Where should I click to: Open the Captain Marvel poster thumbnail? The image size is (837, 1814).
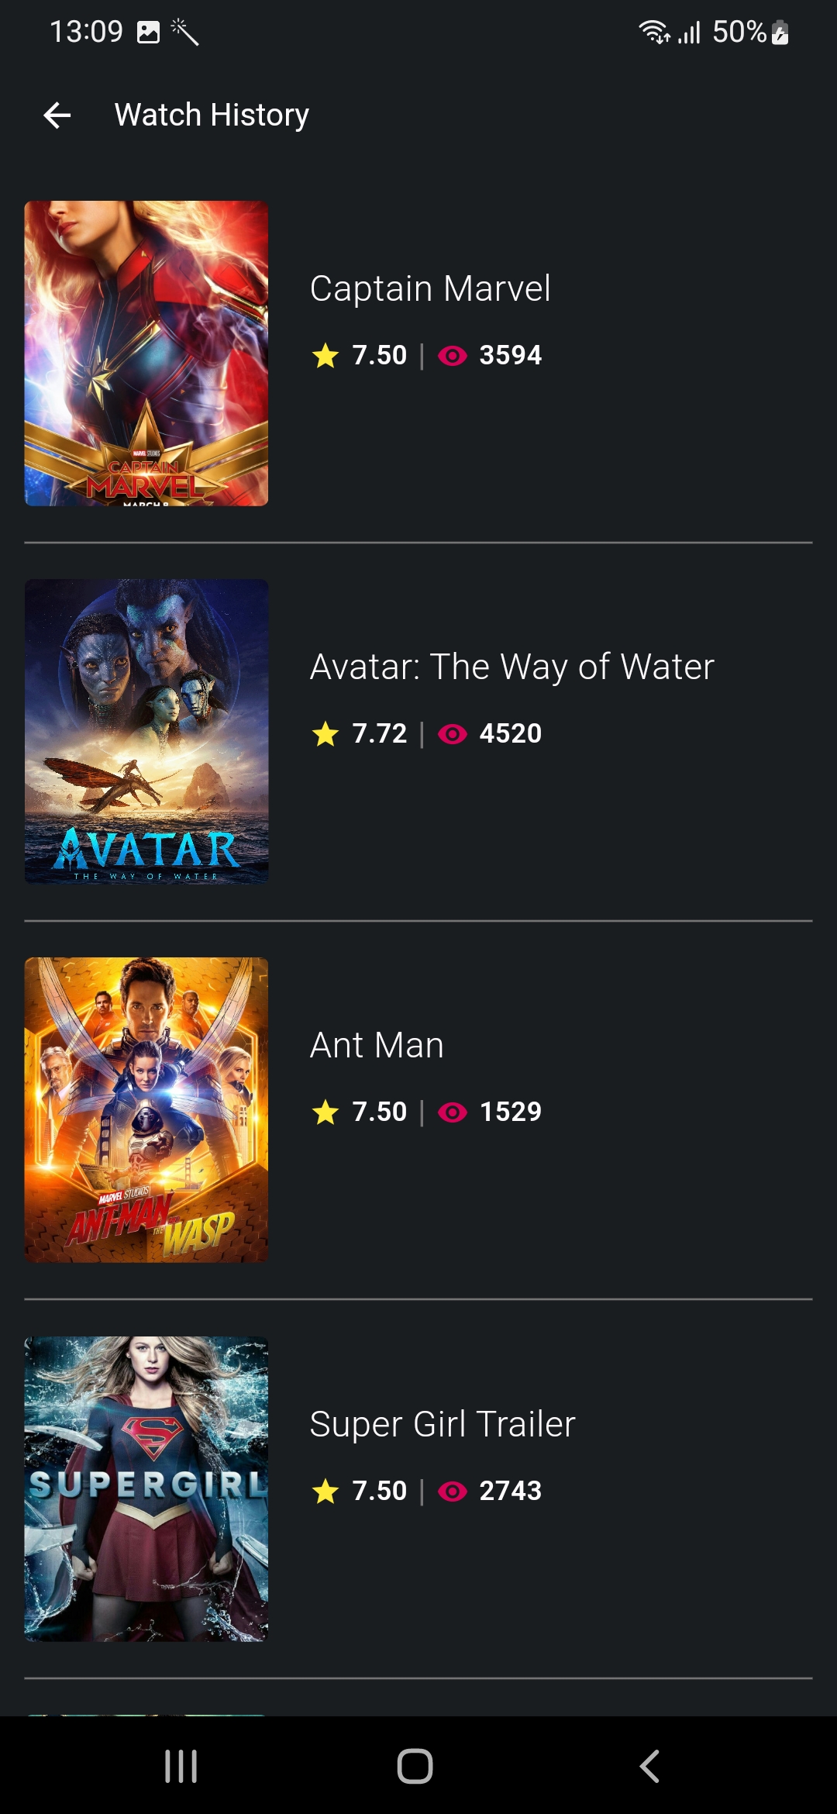point(146,353)
